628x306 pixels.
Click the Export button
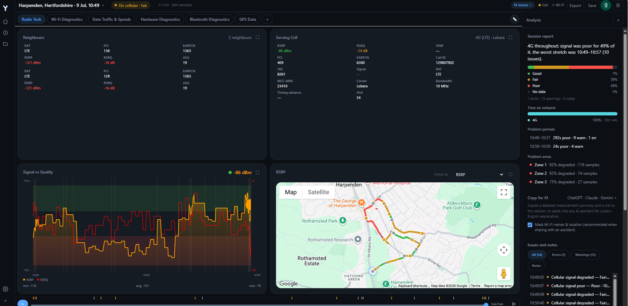pos(575,6)
